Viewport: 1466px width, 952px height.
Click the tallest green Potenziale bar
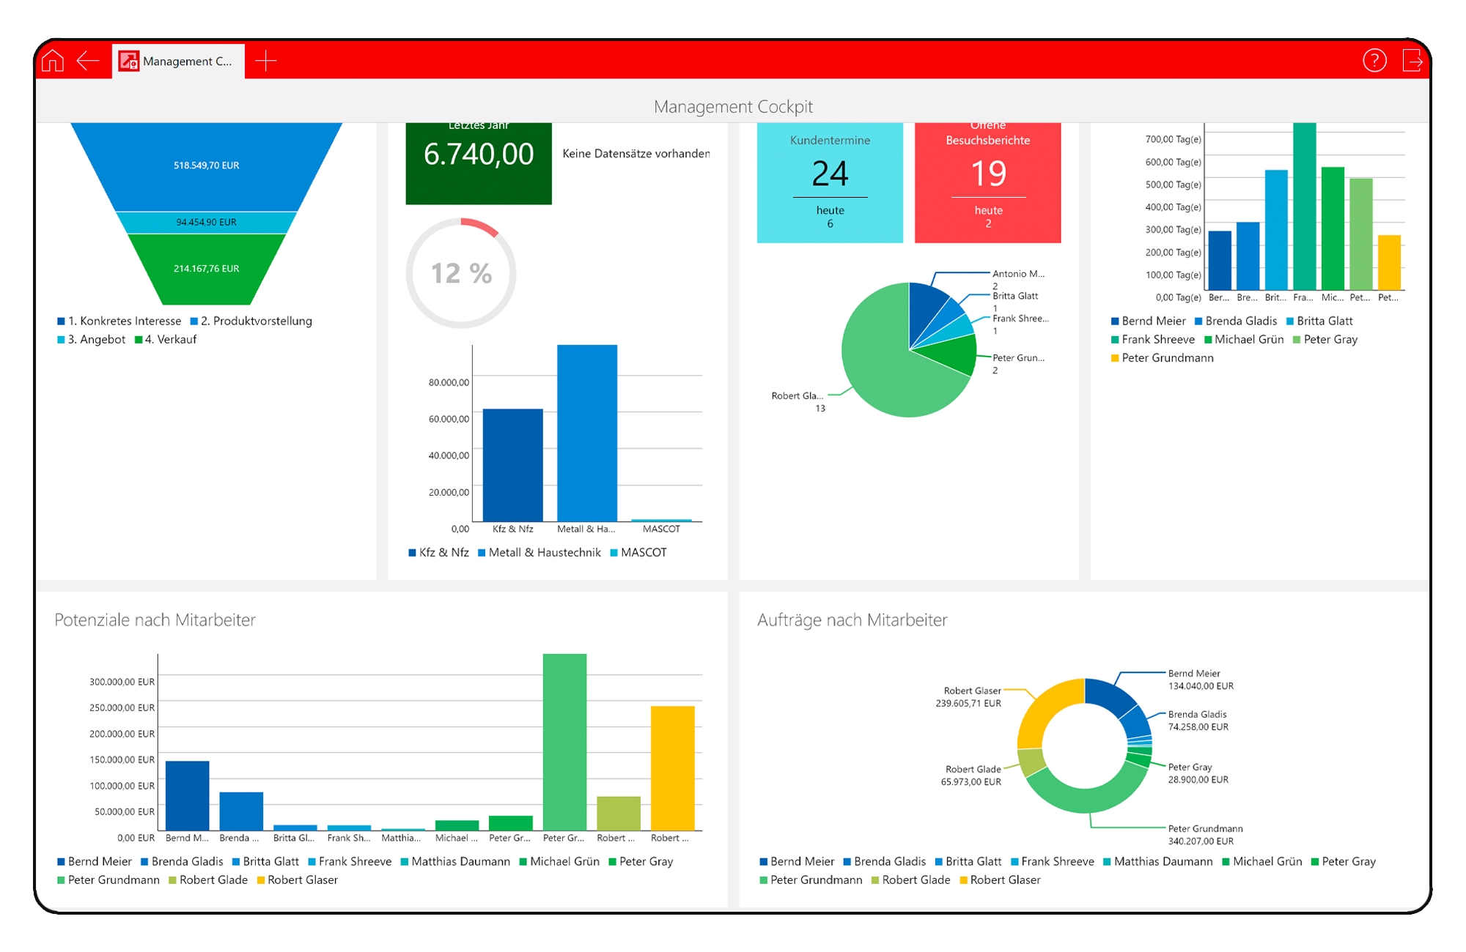(x=564, y=741)
